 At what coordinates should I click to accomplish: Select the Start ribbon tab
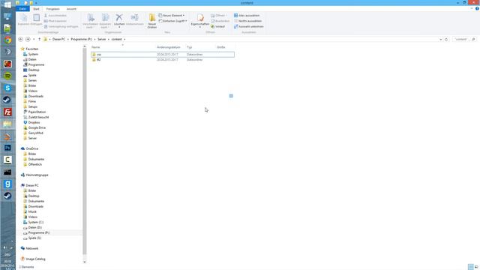(x=36, y=9)
